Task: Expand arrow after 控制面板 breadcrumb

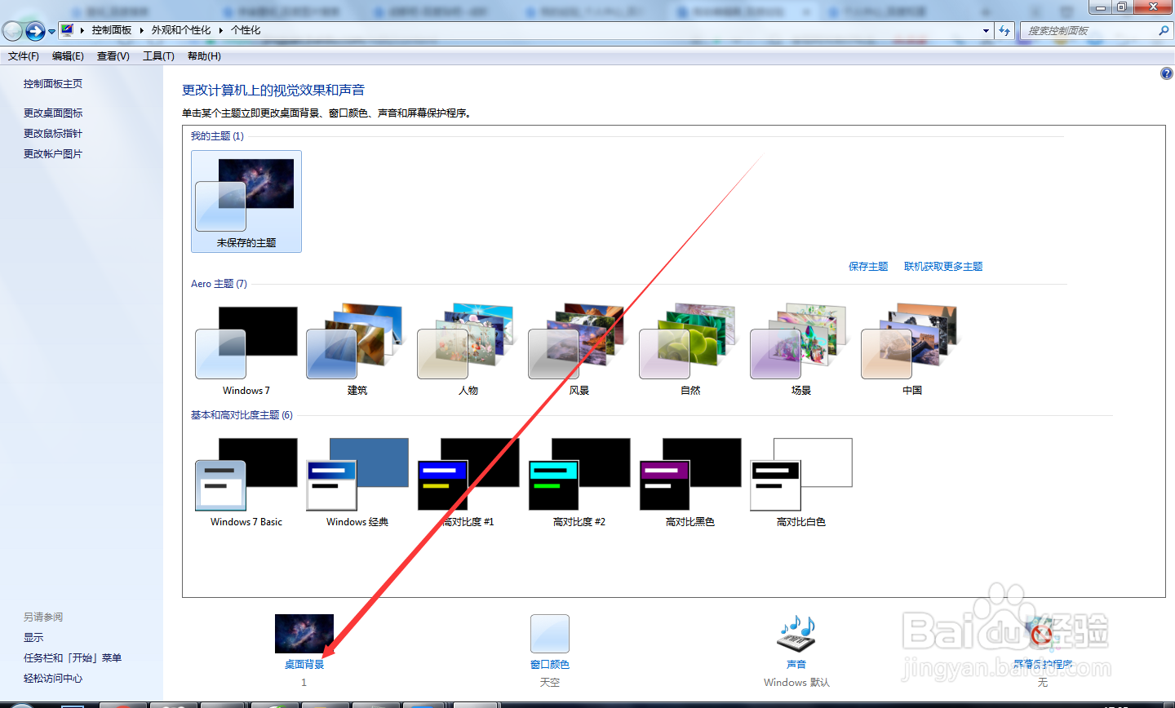Action: 142,30
